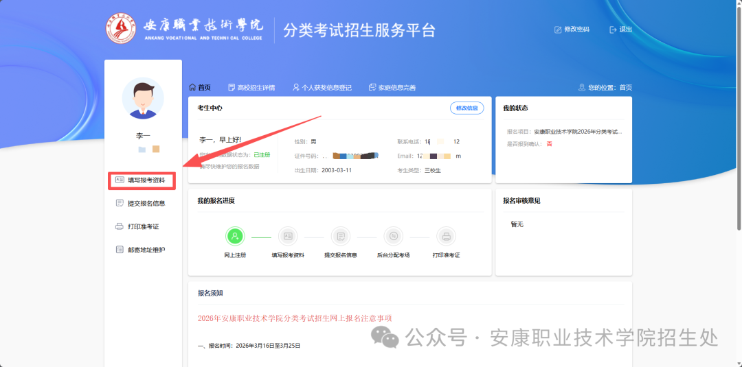
Task: Click 修改密码 in the header
Action: 572,29
